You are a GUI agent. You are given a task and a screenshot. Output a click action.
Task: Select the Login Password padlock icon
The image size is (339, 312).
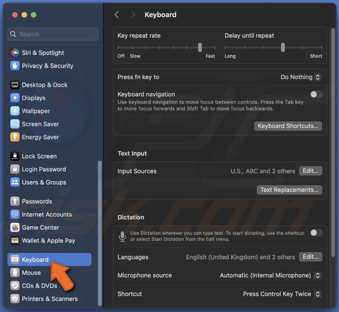point(15,169)
